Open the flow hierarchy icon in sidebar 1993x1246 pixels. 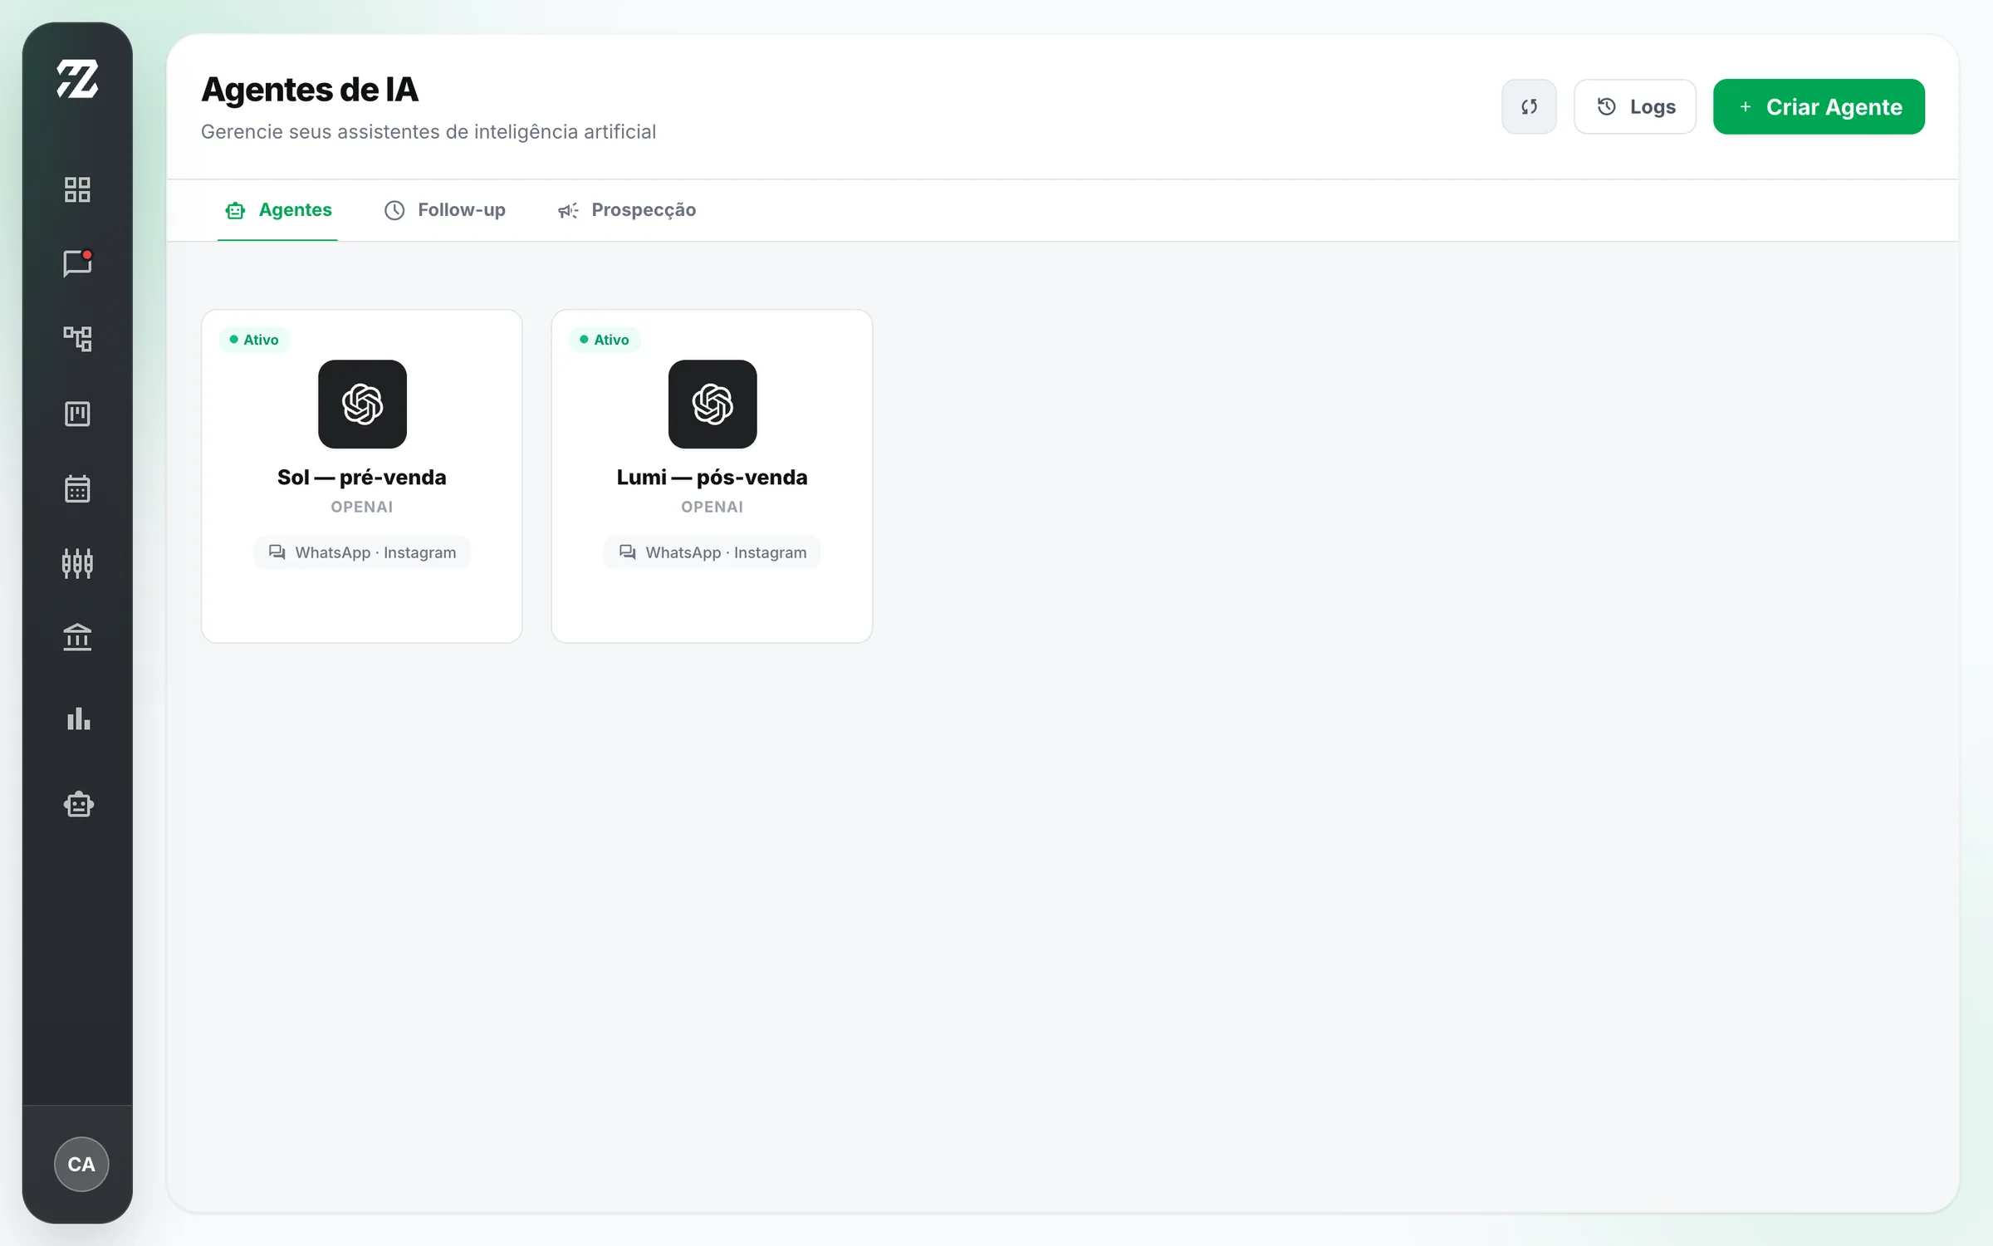tap(77, 338)
